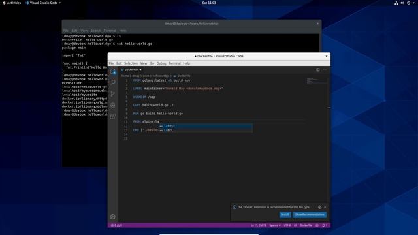
Task: Install the recommended Docker extension
Action: pyautogui.click(x=285, y=215)
